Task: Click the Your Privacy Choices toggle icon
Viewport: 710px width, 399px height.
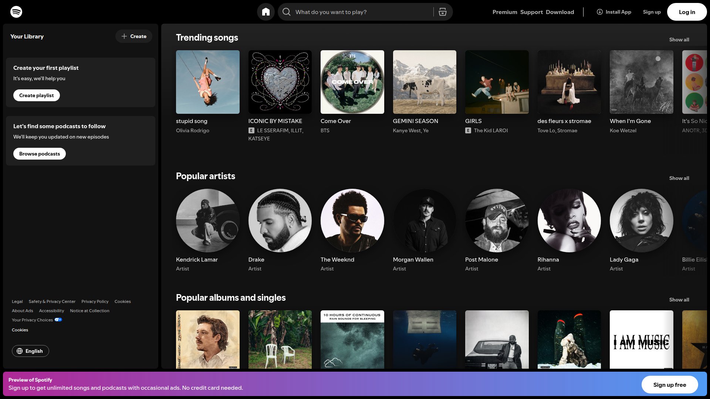Action: pos(58,320)
